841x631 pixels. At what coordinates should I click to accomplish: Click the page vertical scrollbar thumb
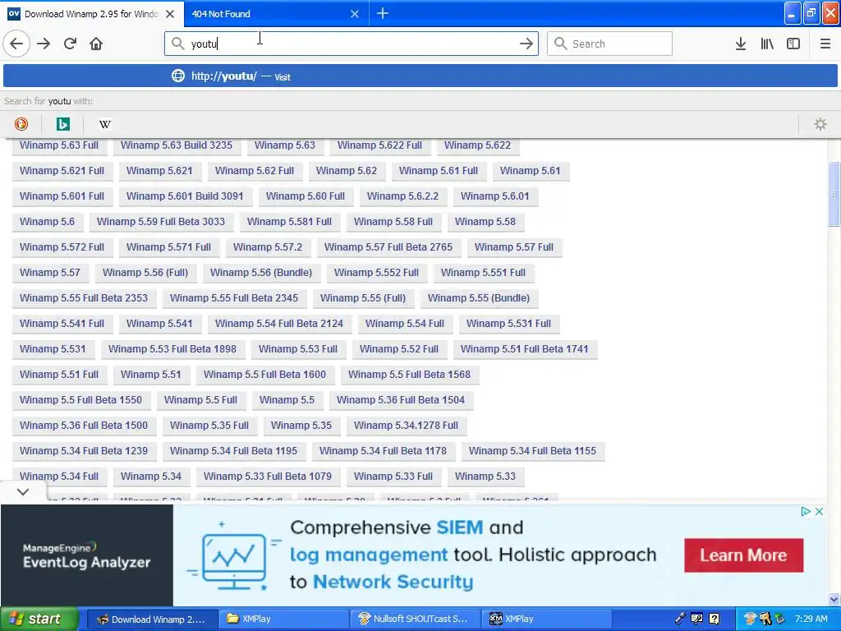[x=834, y=194]
